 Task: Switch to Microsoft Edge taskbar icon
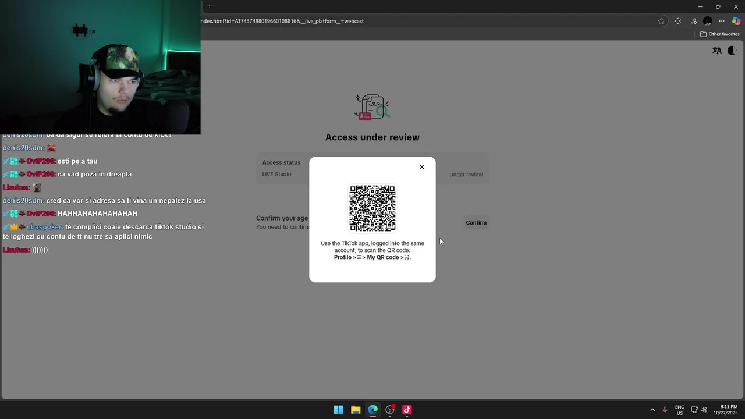click(x=372, y=410)
